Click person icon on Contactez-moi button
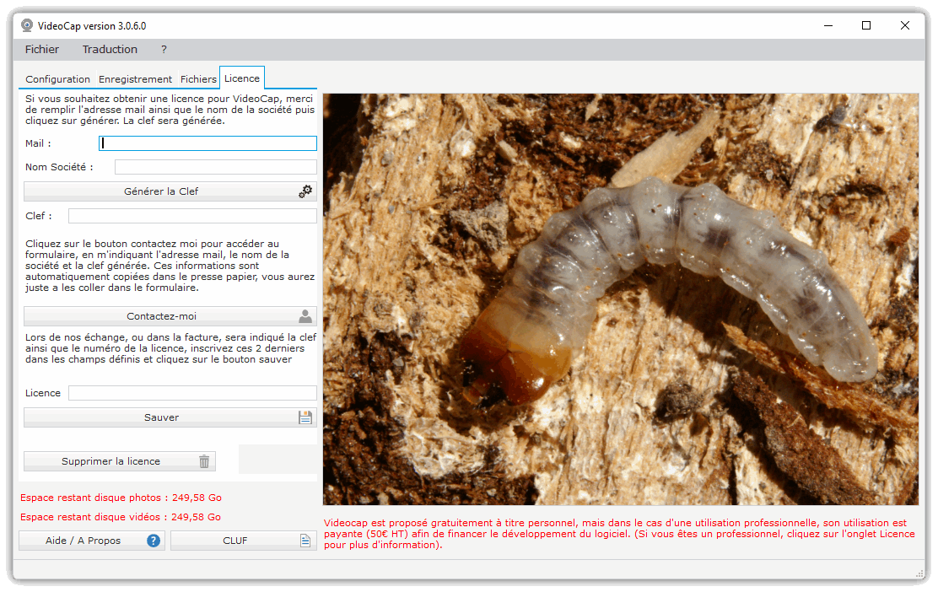Screen dimensions: 938x592 305,315
